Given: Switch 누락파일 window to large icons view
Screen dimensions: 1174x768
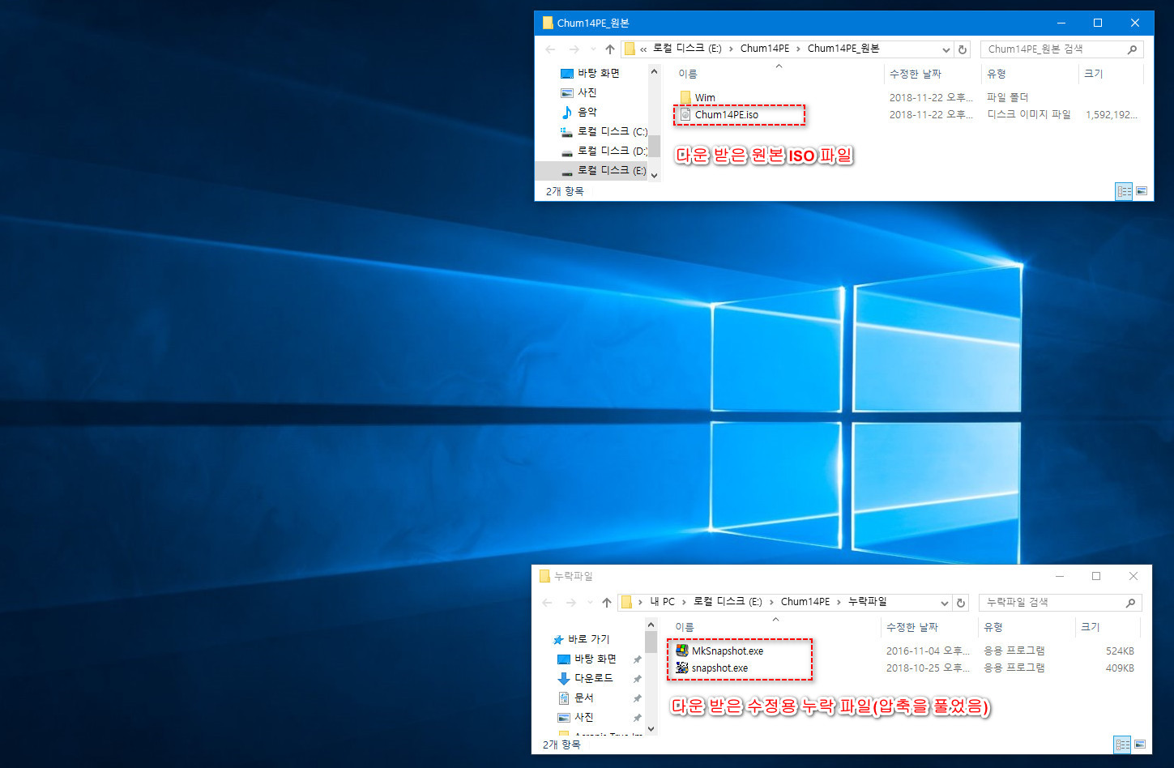Looking at the screenshot, I should (x=1140, y=745).
